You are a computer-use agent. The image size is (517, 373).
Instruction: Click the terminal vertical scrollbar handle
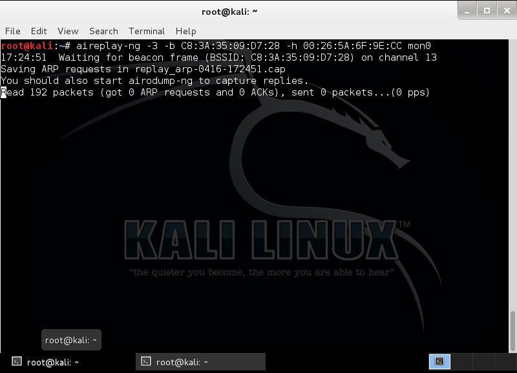tap(512, 331)
